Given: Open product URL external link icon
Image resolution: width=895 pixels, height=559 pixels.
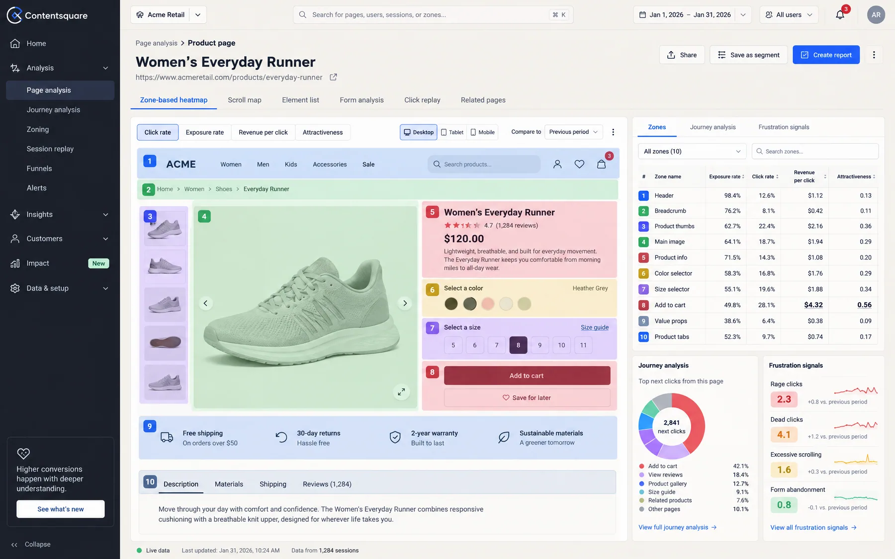Looking at the screenshot, I should pyautogui.click(x=333, y=77).
